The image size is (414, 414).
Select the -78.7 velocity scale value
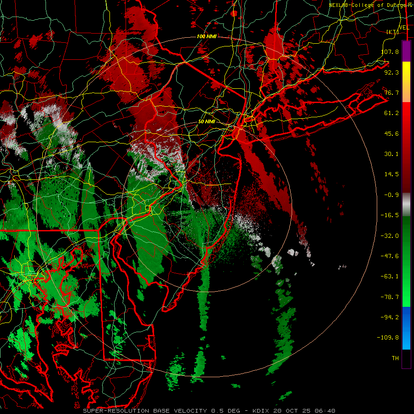pos(390,297)
